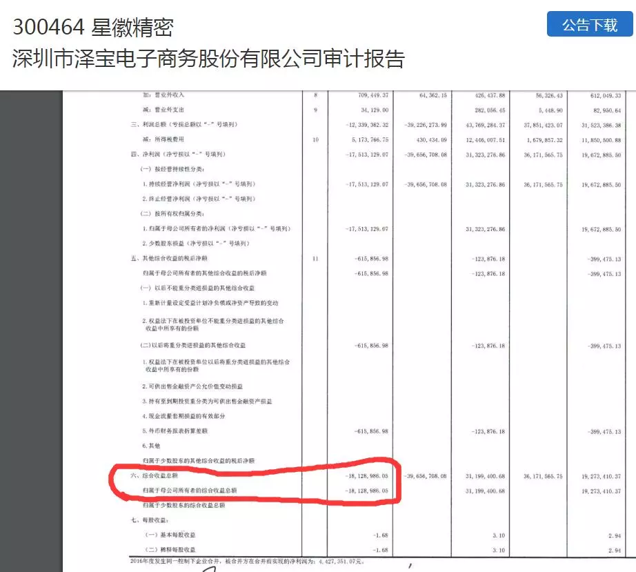
Task: Click -39,656,708.08 in the 持续经营净利润 row
Action: 426,185
